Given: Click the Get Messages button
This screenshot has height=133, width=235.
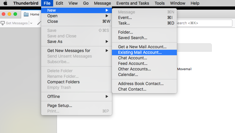Looking at the screenshot, I should pos(14,23).
